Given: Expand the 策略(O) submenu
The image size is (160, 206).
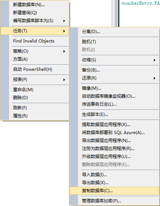Looking at the screenshot, I should click(x=35, y=51).
